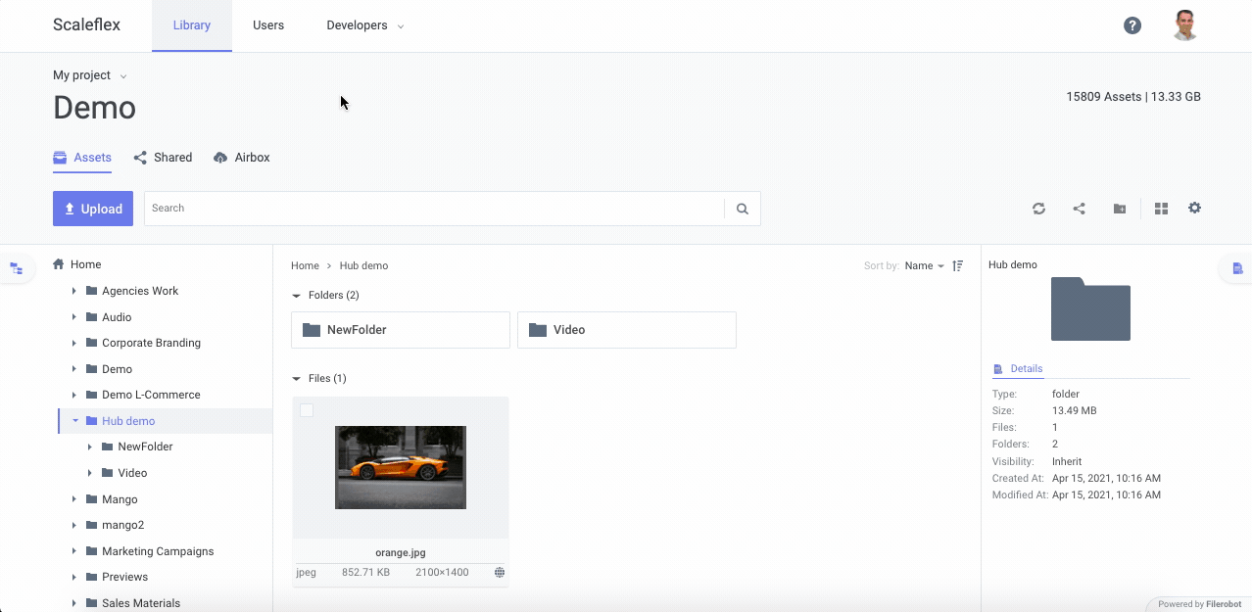1252x612 pixels.
Task: Collapse the Hub demo tree node
Action: [75, 421]
